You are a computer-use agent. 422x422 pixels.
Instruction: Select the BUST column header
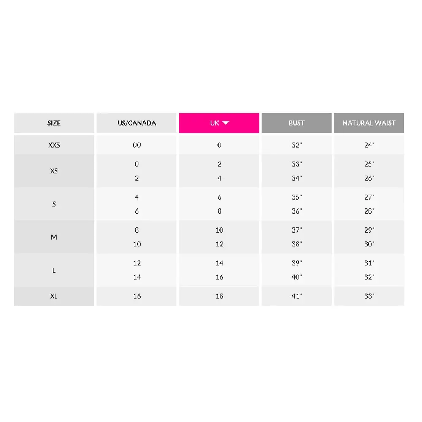296,123
